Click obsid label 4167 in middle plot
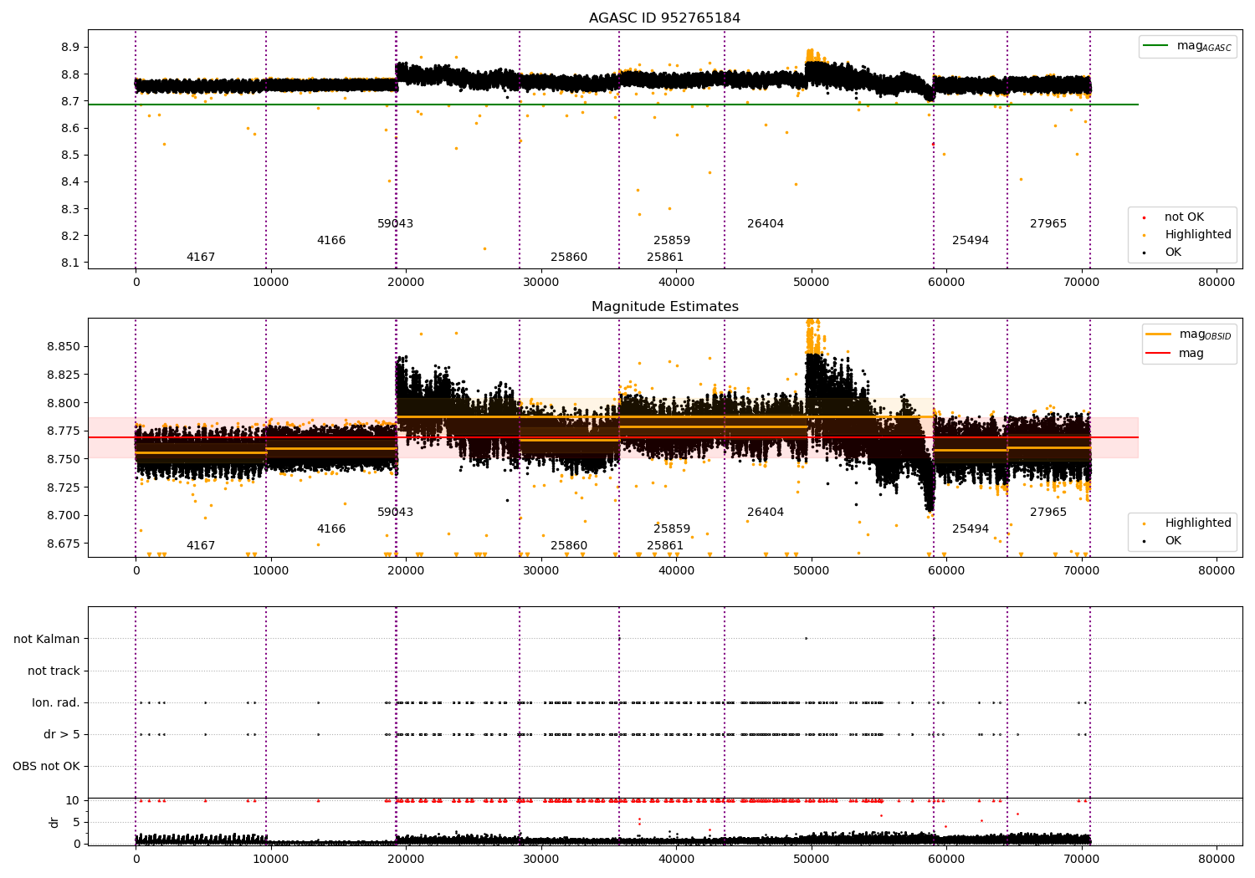 click(x=201, y=546)
